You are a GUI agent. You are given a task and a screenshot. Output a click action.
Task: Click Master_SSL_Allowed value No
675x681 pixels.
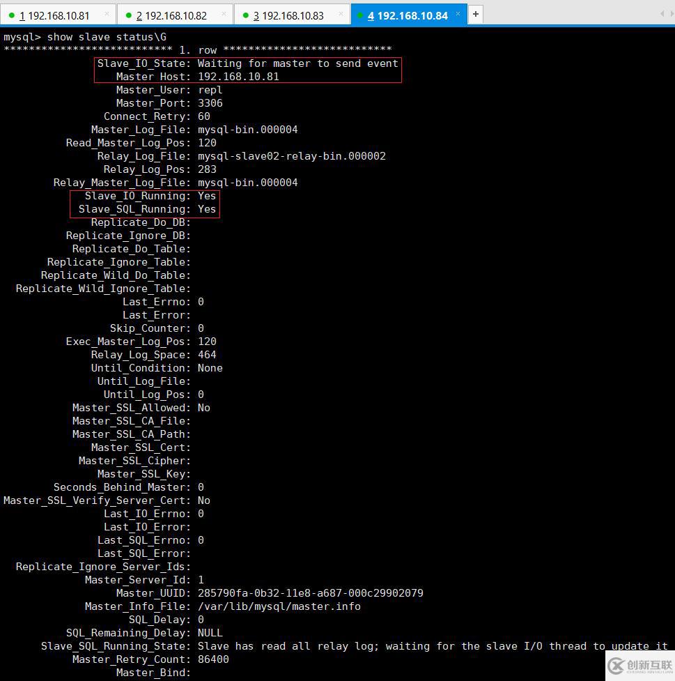coord(204,408)
